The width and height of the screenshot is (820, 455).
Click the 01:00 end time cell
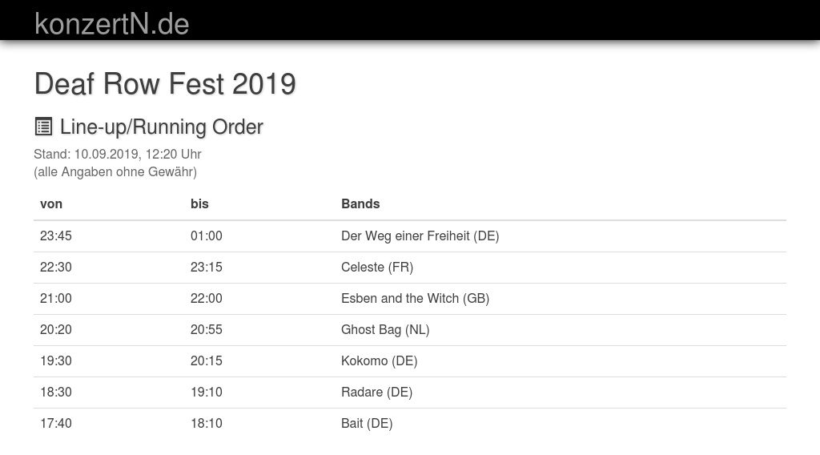point(207,236)
